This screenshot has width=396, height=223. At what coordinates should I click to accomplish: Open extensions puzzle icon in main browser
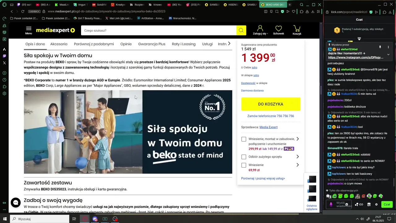tap(302, 11)
